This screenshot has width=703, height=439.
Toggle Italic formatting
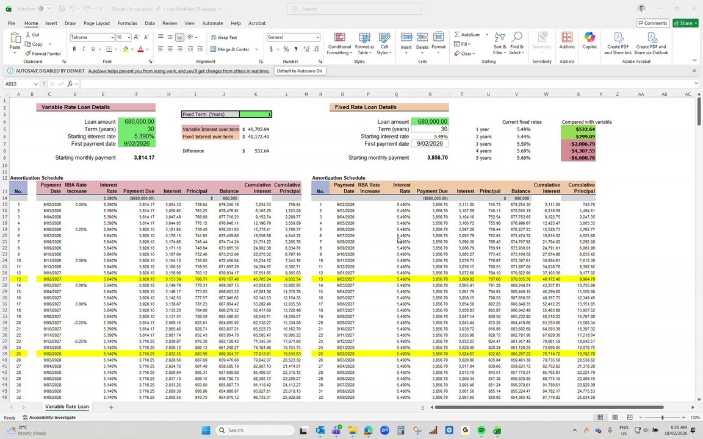point(84,49)
